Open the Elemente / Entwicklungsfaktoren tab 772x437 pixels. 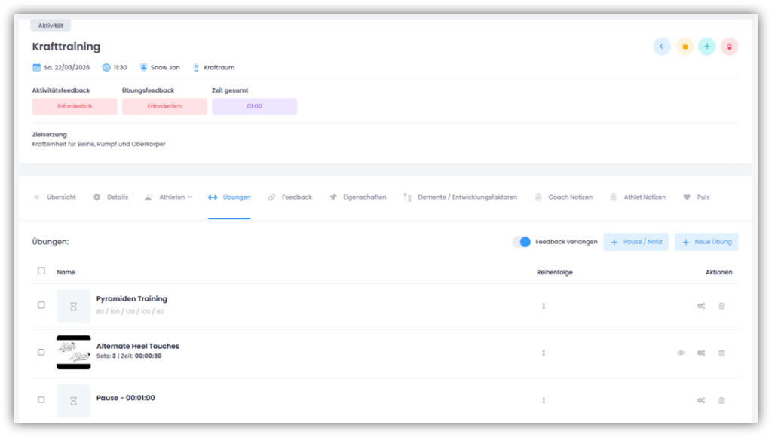click(460, 197)
